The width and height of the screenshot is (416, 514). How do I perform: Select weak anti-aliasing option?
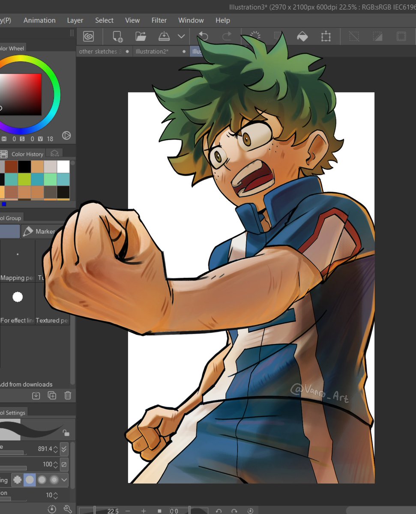click(30, 480)
